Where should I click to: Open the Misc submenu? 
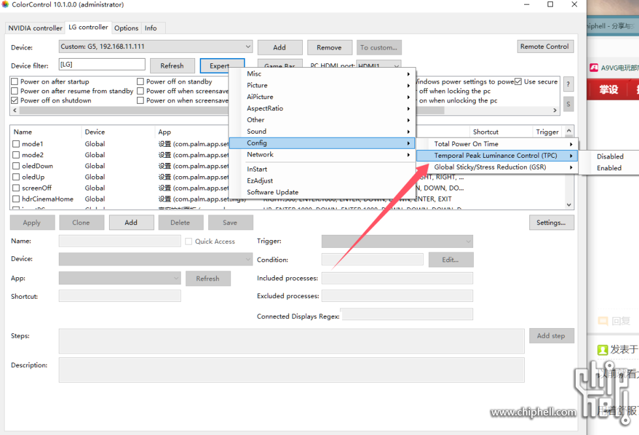pos(322,74)
